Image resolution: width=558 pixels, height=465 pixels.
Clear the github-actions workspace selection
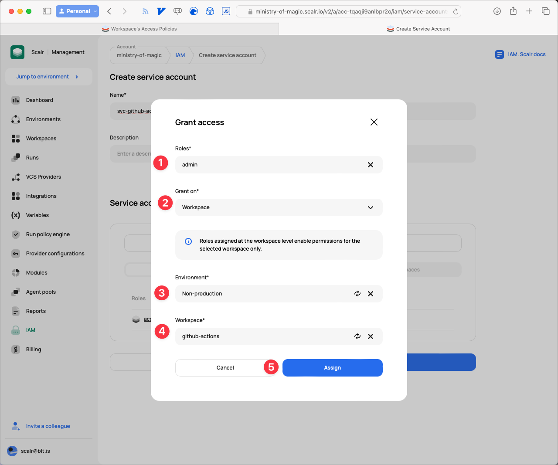click(371, 336)
